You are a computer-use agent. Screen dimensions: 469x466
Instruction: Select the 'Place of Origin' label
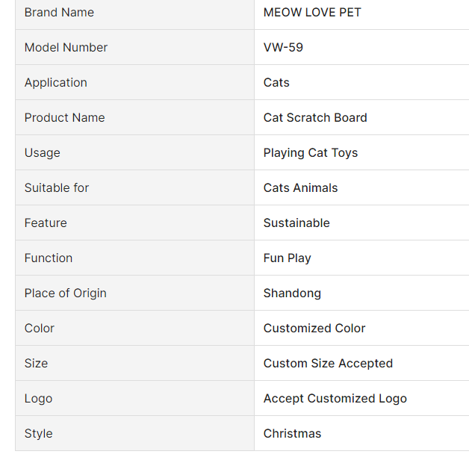coord(65,293)
